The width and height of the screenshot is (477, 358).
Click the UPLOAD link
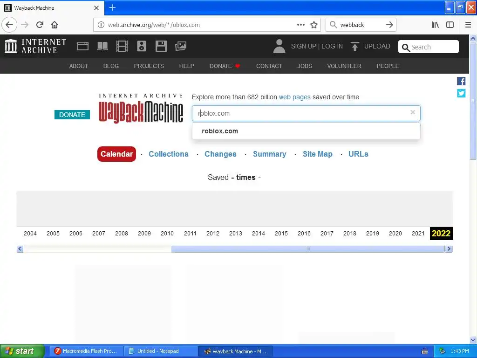[377, 46]
